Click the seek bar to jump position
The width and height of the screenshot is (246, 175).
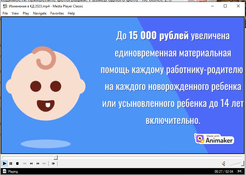[x=128, y=157]
